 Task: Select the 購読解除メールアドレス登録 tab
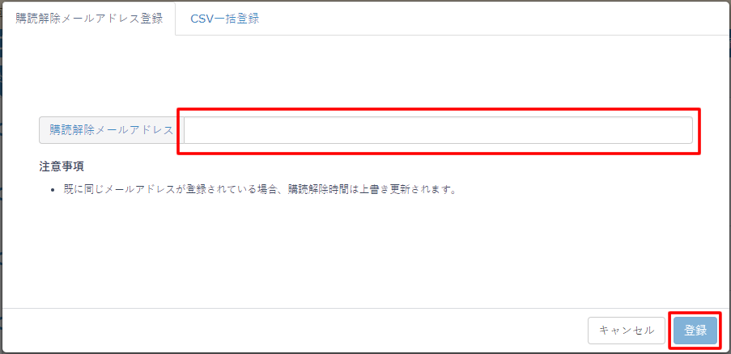tap(88, 19)
